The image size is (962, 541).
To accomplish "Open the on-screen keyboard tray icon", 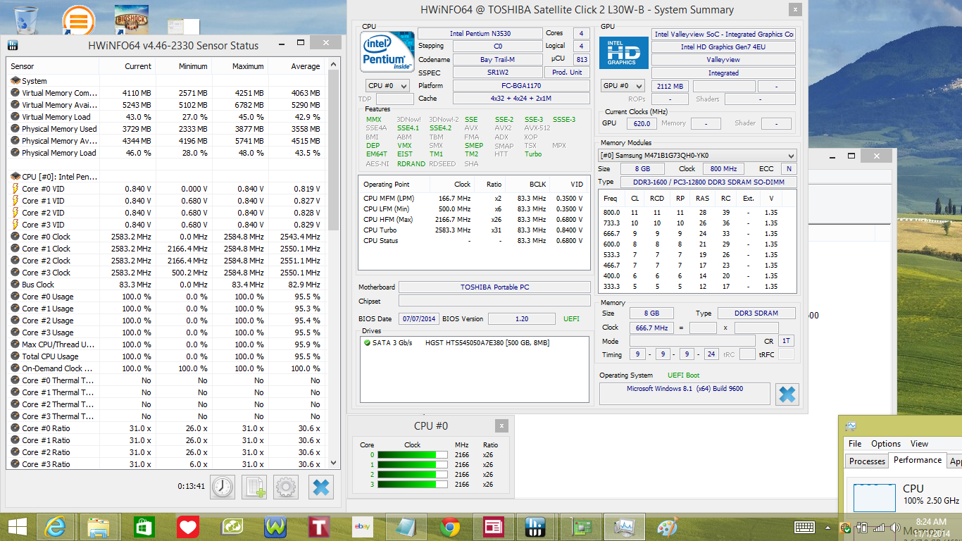I will pyautogui.click(x=804, y=527).
